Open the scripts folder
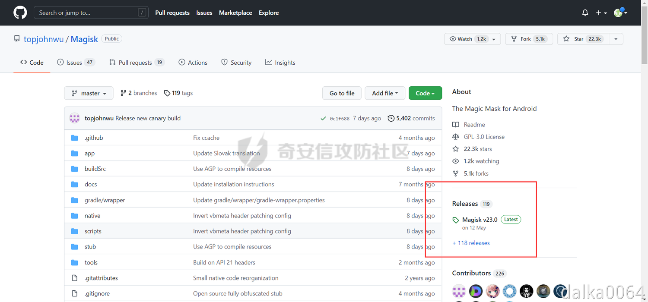 point(93,231)
